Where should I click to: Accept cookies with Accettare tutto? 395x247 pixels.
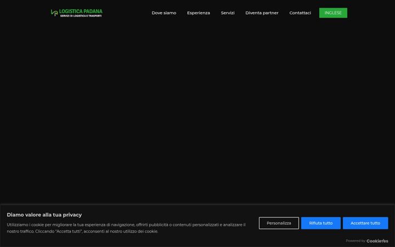click(x=365, y=223)
